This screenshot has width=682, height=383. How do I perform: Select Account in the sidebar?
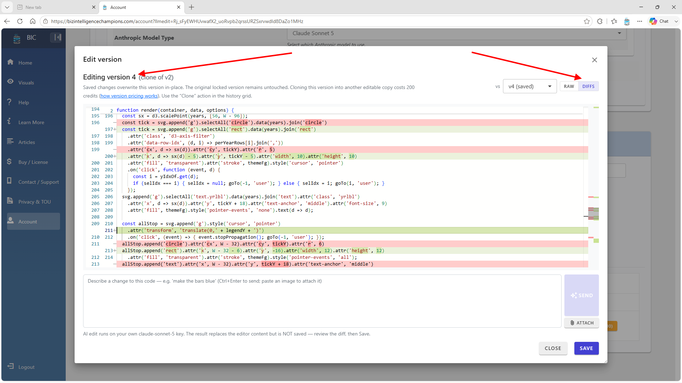coord(33,221)
